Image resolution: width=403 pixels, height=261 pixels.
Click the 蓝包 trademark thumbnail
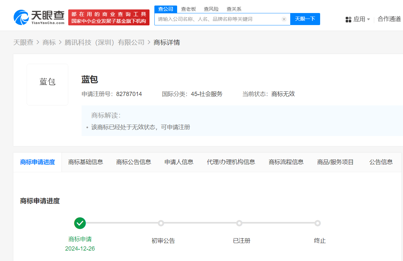(47, 85)
